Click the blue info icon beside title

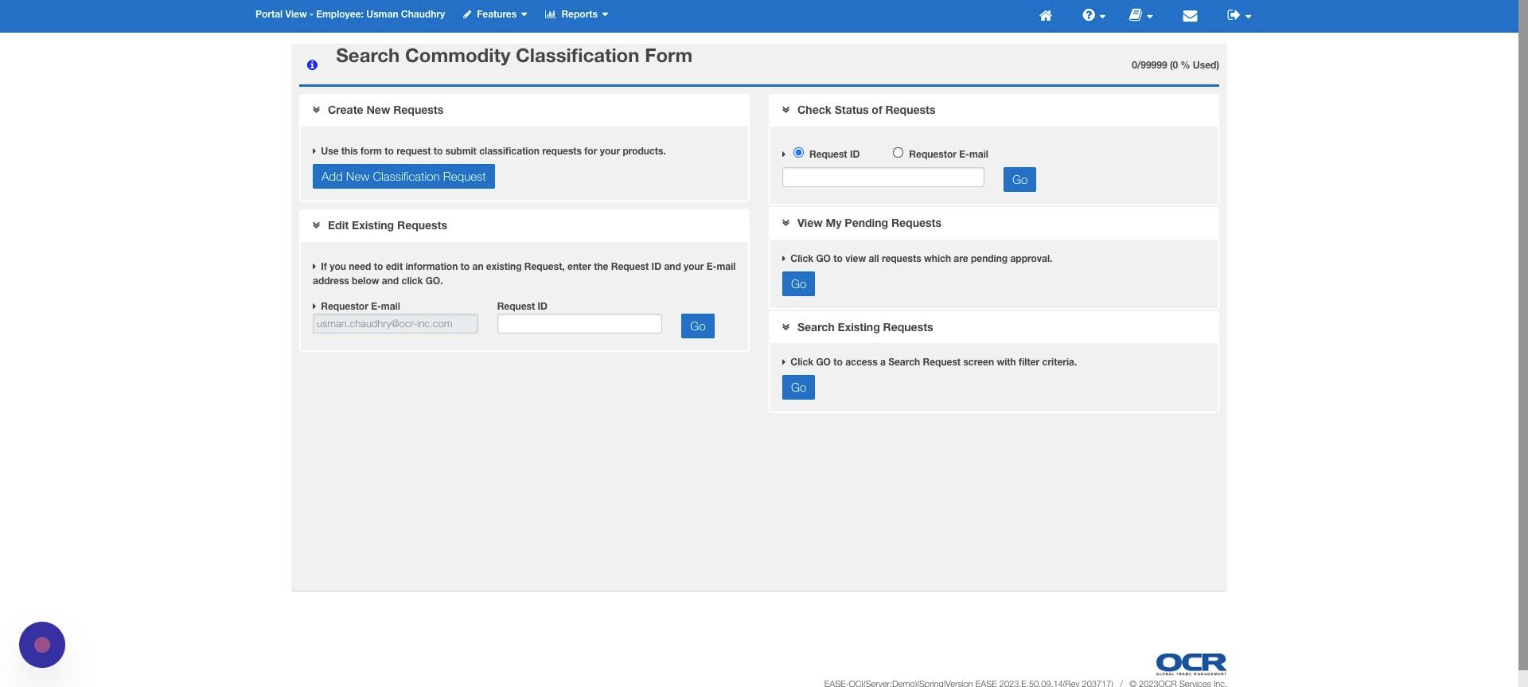312,65
